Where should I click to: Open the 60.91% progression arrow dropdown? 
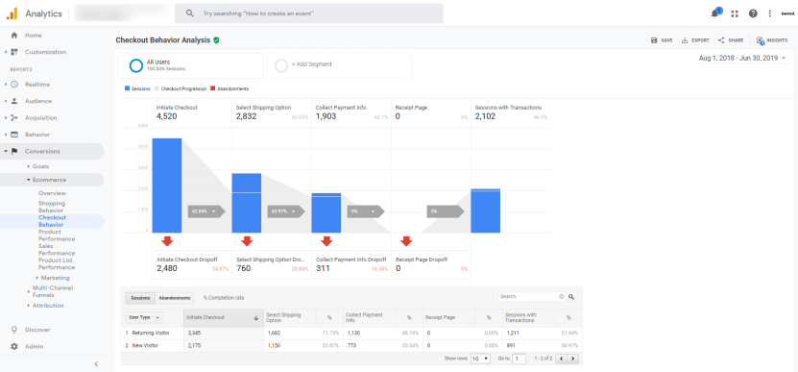point(286,211)
